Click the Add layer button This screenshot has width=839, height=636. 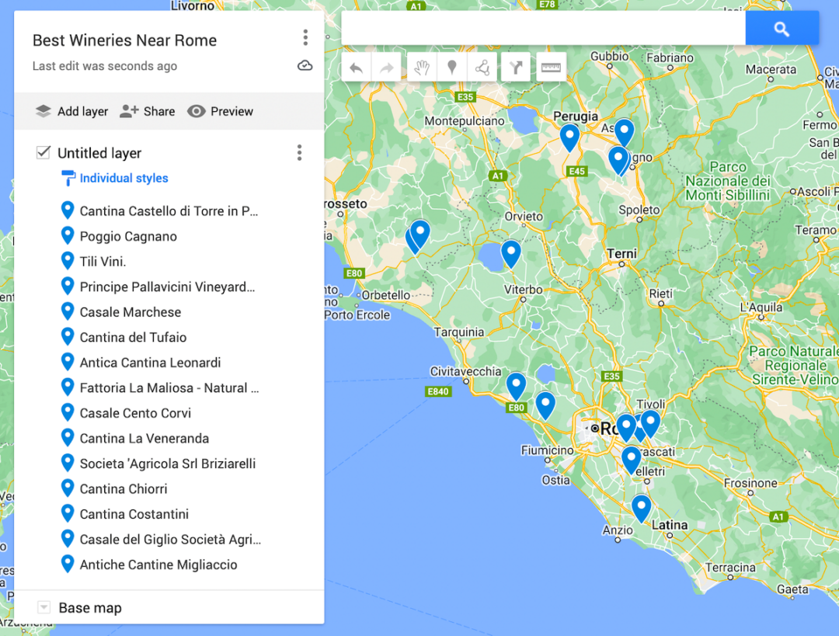point(71,111)
